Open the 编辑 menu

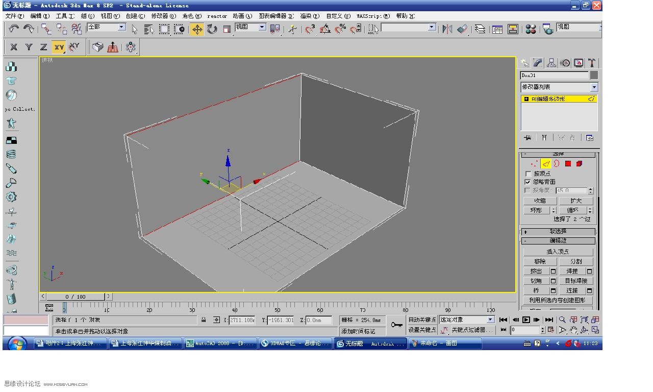point(40,16)
